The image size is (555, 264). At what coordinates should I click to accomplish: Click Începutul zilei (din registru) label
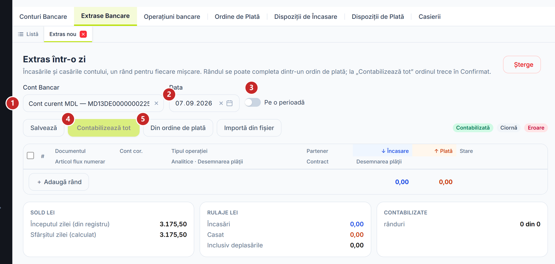point(70,224)
